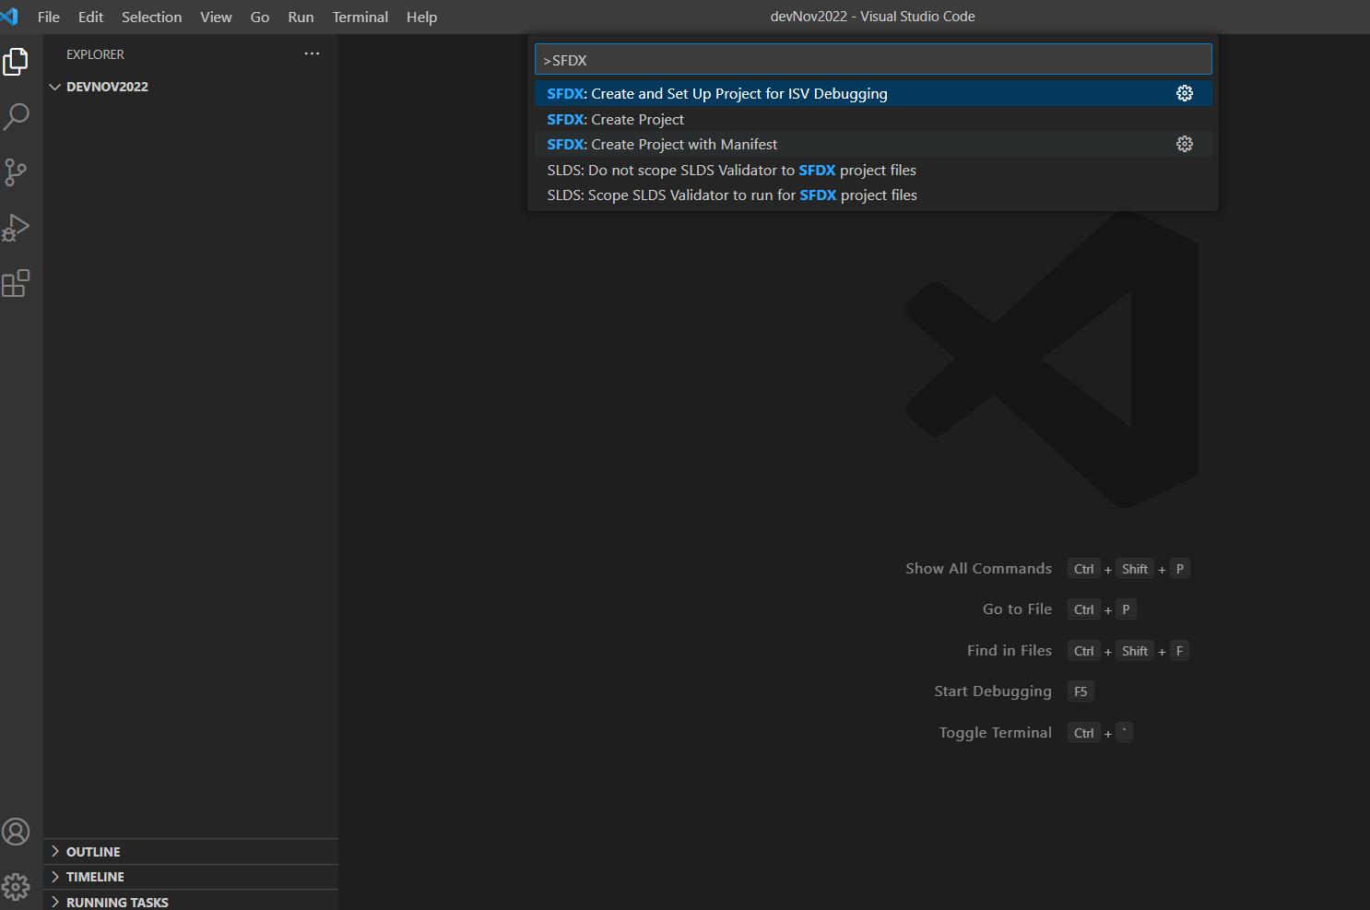This screenshot has width=1370, height=910.
Task: Open the Explorer view in activity bar
Action: [16, 62]
